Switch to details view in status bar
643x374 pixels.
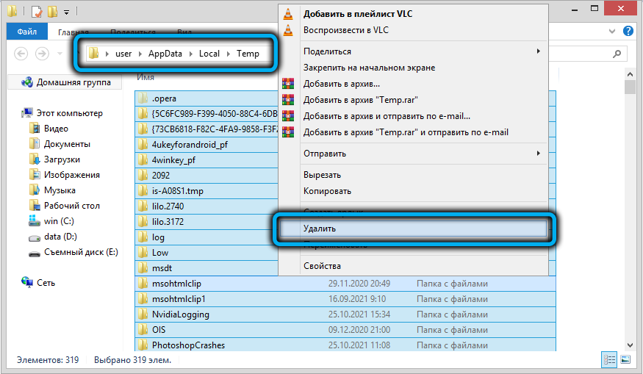click(x=609, y=359)
